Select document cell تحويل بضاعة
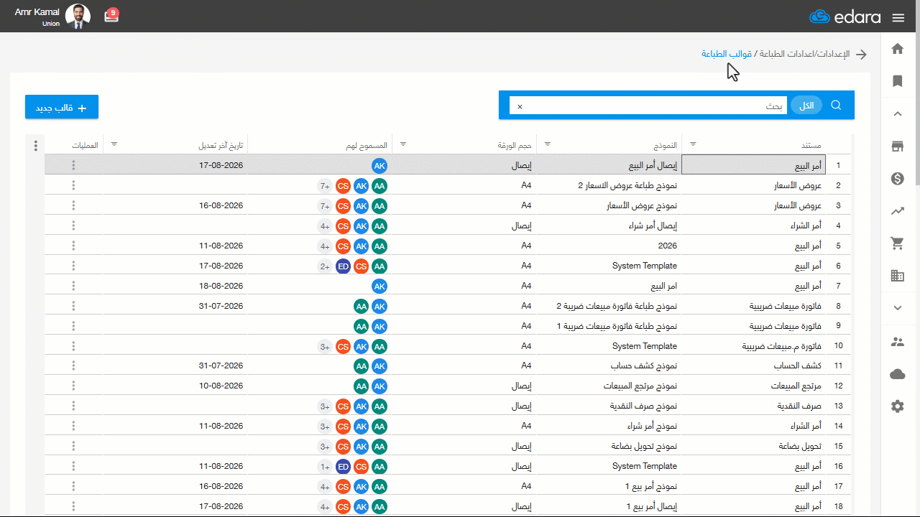 coord(753,447)
